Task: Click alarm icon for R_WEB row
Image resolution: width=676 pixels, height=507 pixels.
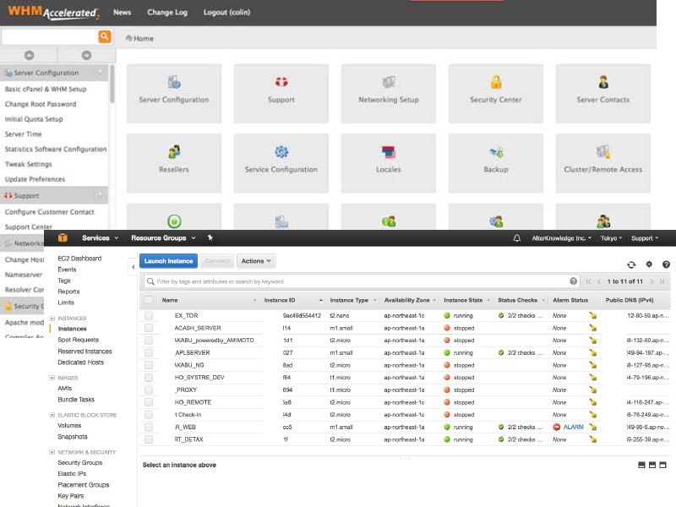Action: tap(593, 427)
